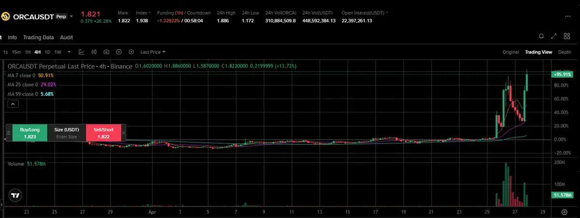Click the 24h Vol(USDT) 448,592,384.13 value
The image size is (580, 218).
point(319,20)
